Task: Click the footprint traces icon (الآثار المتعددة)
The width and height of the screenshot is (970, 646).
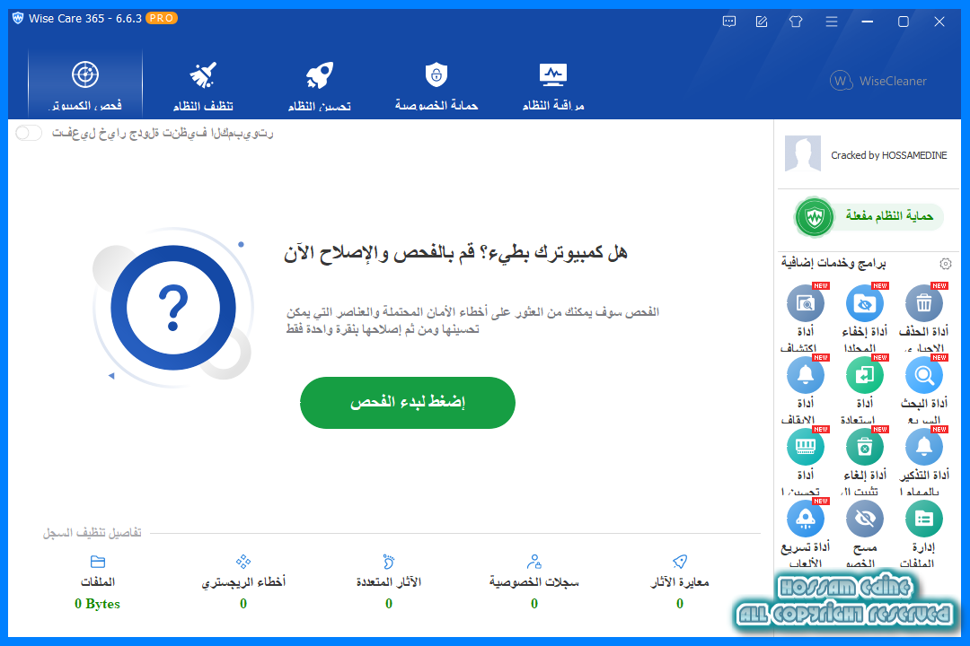Action: (389, 562)
